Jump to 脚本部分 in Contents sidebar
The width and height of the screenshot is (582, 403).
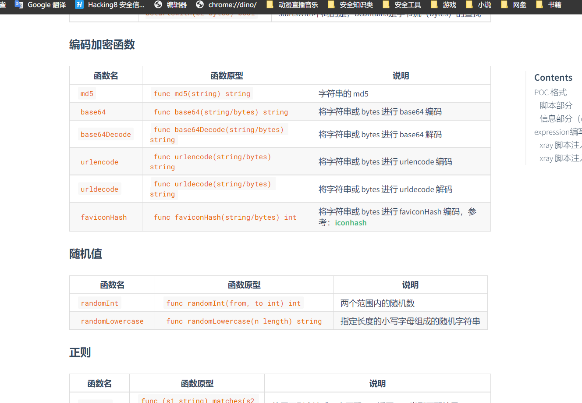(556, 106)
